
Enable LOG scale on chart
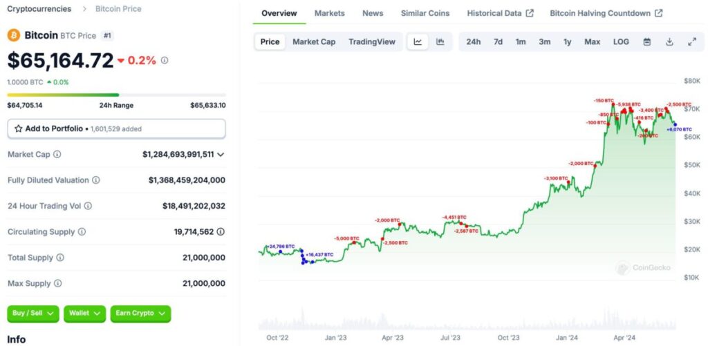click(621, 42)
